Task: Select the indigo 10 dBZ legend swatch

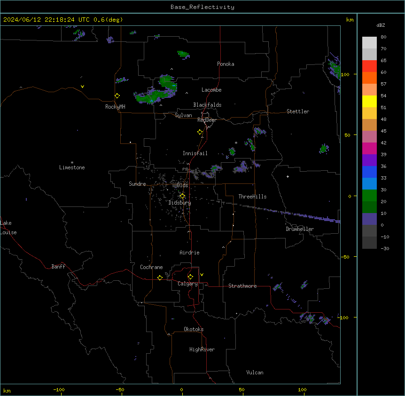Action: 369,219
